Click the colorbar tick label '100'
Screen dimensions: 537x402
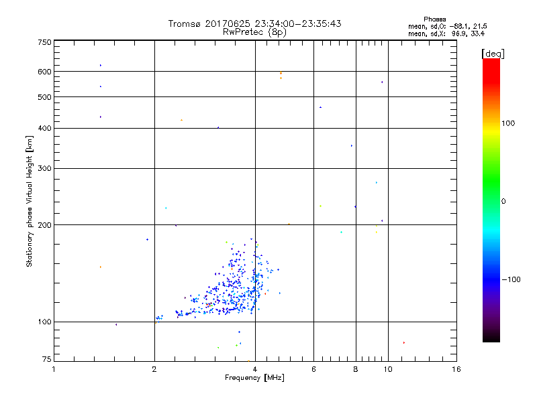[508, 123]
